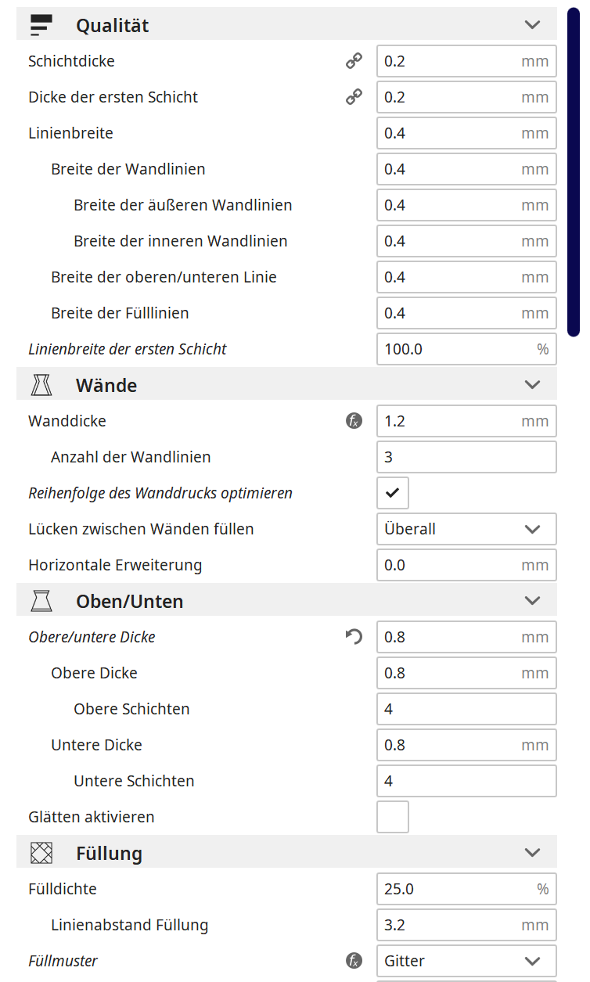
Task: Open the Füllmuster Gitter dropdown
Action: [x=466, y=961]
